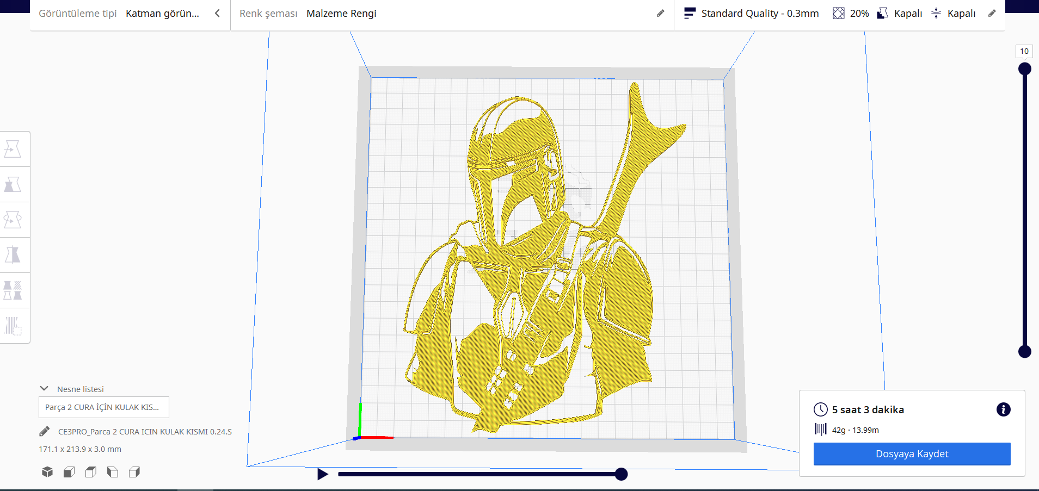
Task: Open the print time info icon
Action: pyautogui.click(x=1004, y=409)
